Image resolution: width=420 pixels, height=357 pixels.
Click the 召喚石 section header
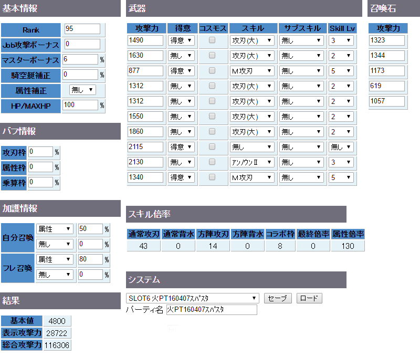(x=394, y=8)
